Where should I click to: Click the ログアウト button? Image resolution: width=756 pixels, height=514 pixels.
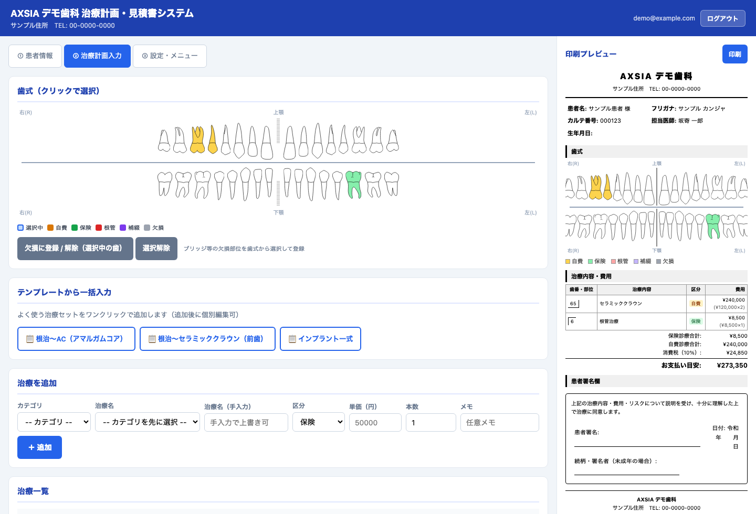tap(723, 18)
